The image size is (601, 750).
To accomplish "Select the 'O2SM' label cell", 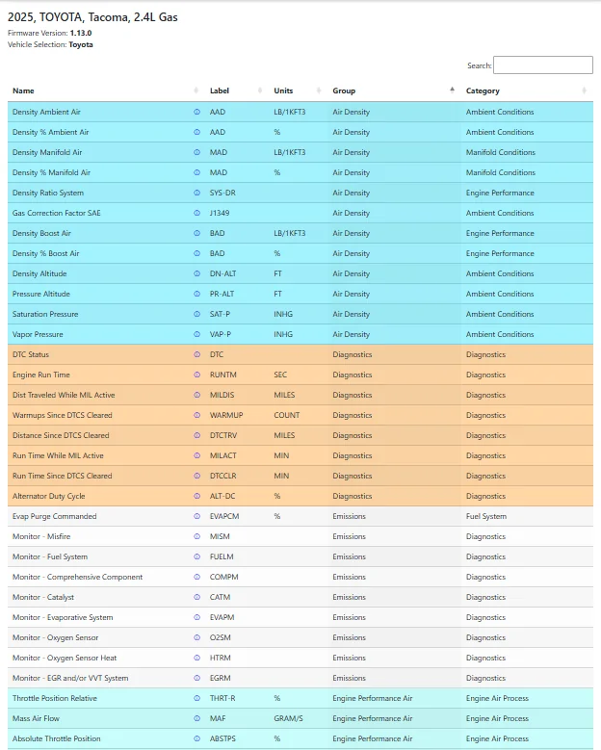I will click(236, 637).
